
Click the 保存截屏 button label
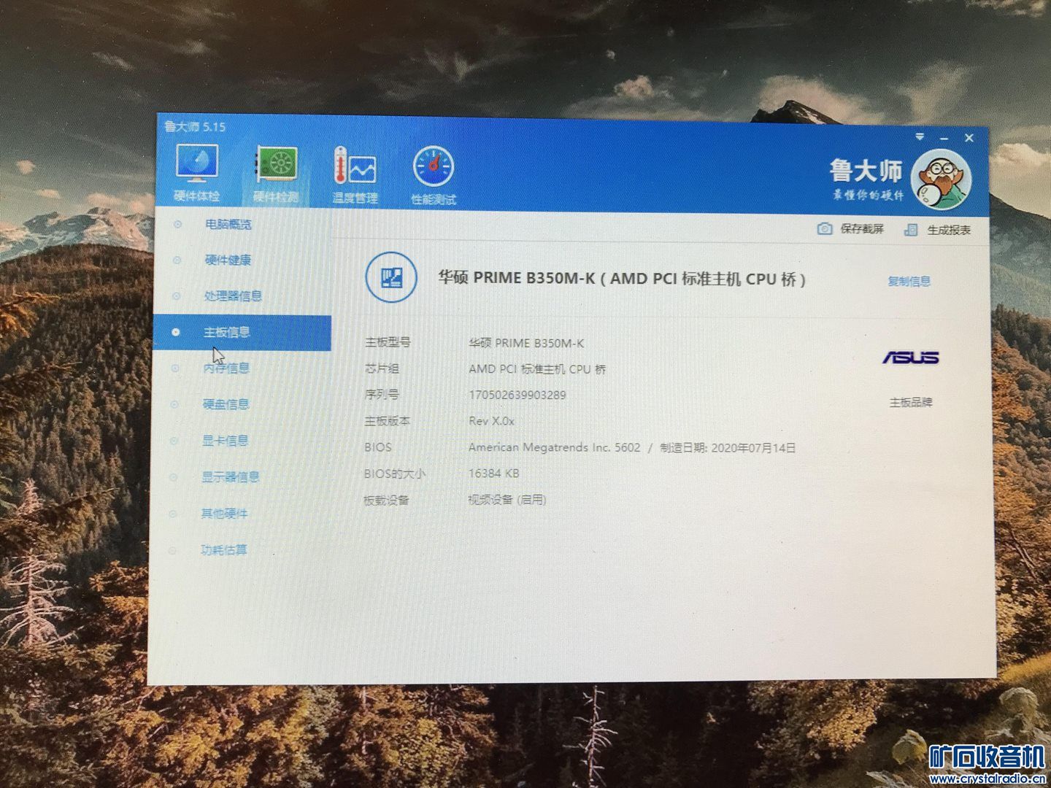click(x=862, y=229)
